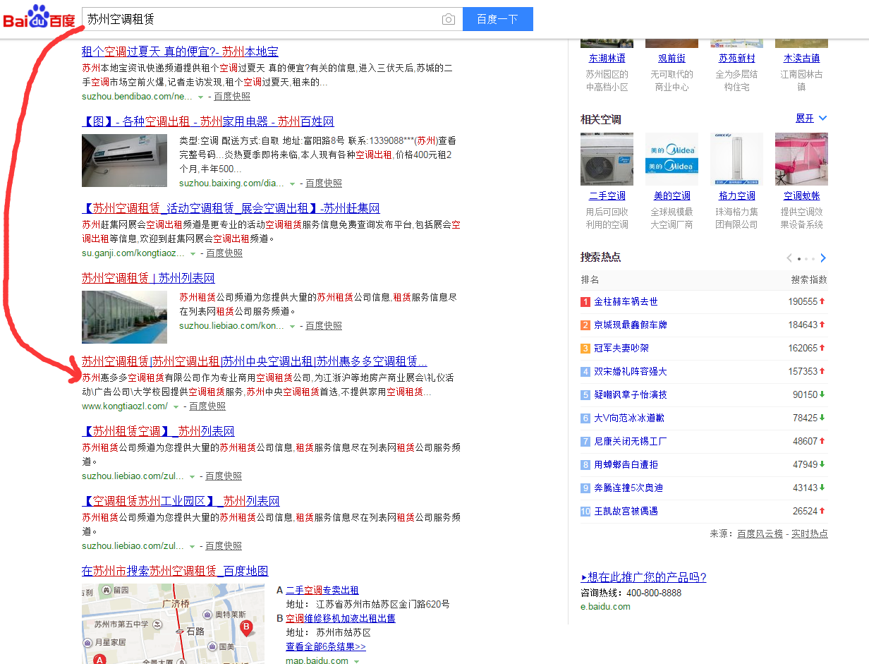Open 苏苑新村 link
This screenshot has height=664, width=869.
(x=737, y=59)
